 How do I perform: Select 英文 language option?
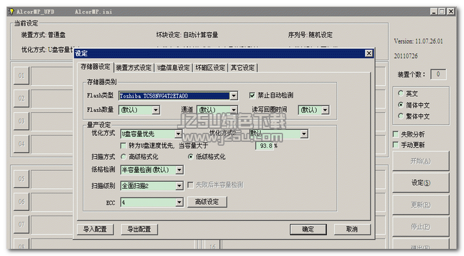(401, 94)
